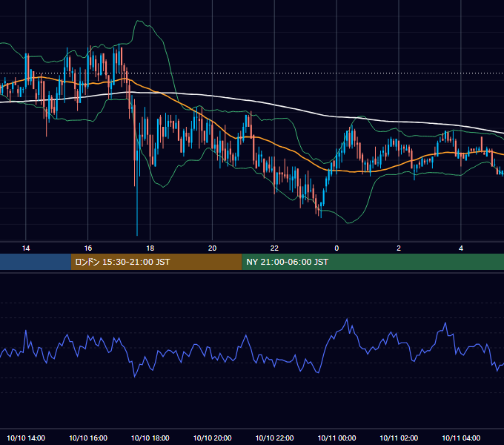504x445 pixels.
Task: Click the 10/11 04:00 time label
Action: [461, 438]
